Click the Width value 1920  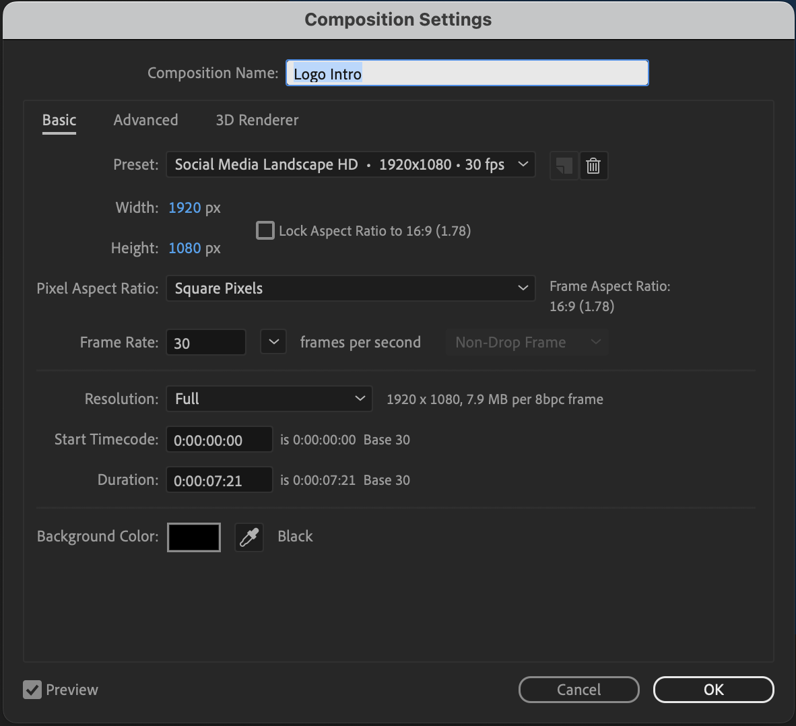[185, 207]
